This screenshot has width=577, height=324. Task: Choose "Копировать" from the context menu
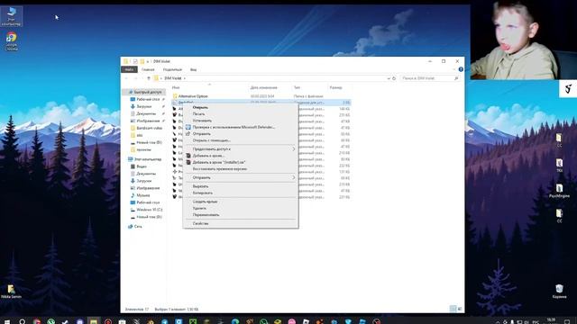tap(203, 193)
